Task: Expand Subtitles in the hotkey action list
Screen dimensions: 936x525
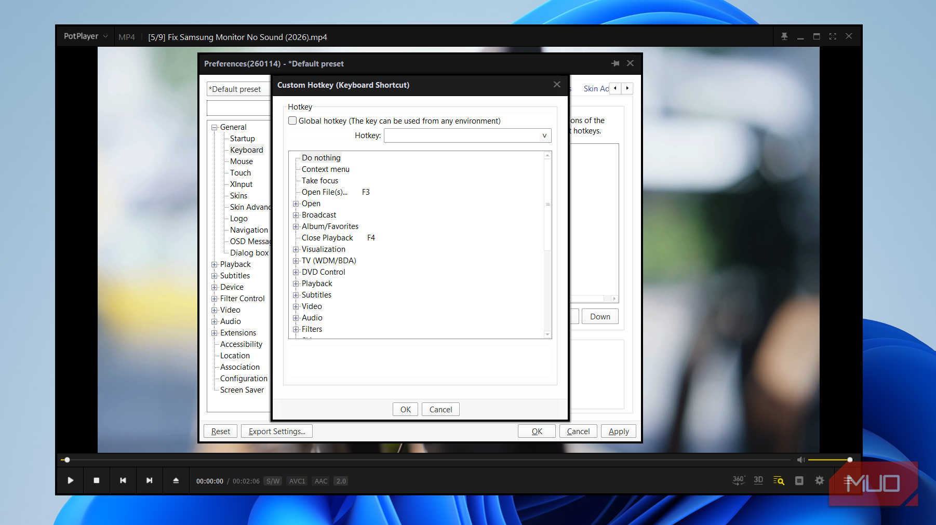Action: point(296,295)
